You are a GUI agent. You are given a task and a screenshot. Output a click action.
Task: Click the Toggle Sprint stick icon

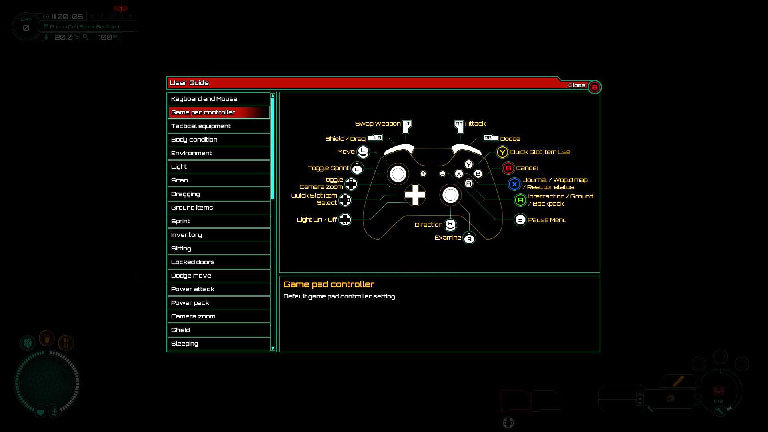click(357, 169)
